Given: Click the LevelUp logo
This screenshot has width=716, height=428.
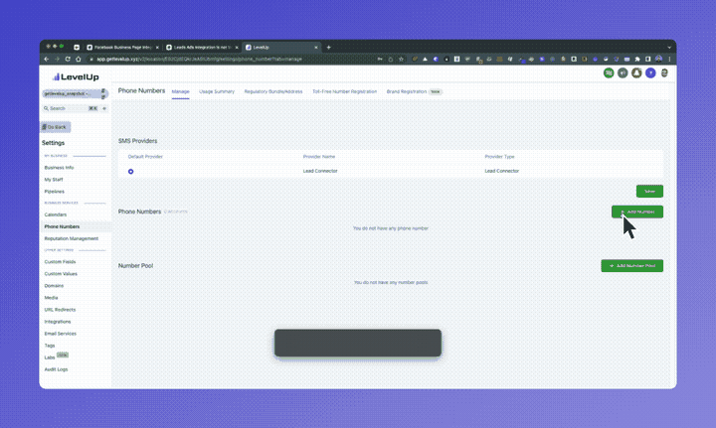Looking at the screenshot, I should click(x=71, y=76).
